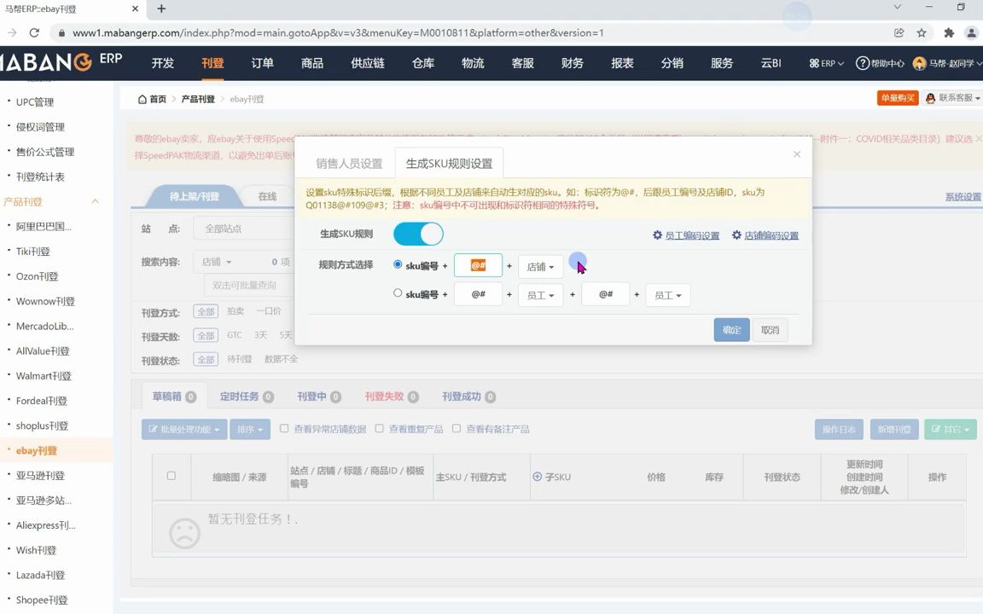Open the first 员工 dropdown

540,295
